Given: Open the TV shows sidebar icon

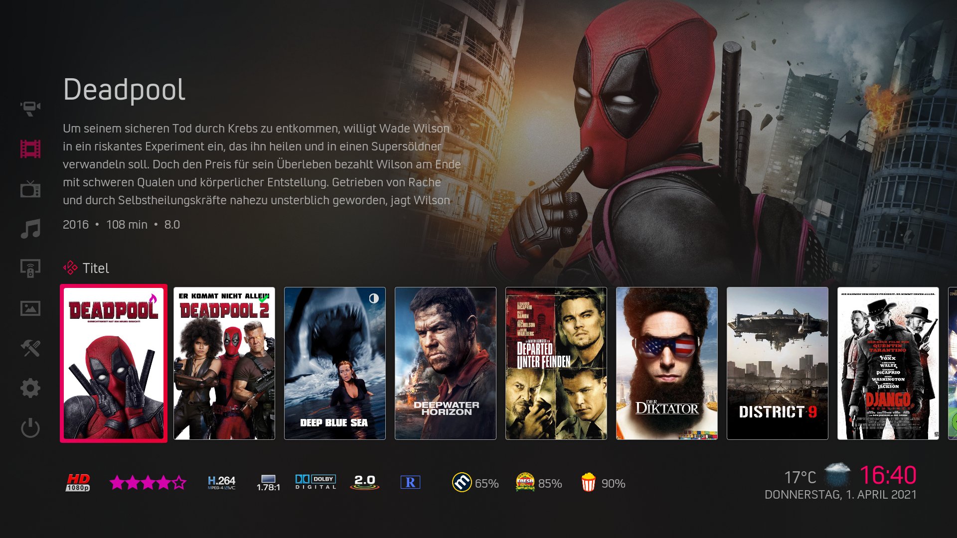Looking at the screenshot, I should [30, 189].
